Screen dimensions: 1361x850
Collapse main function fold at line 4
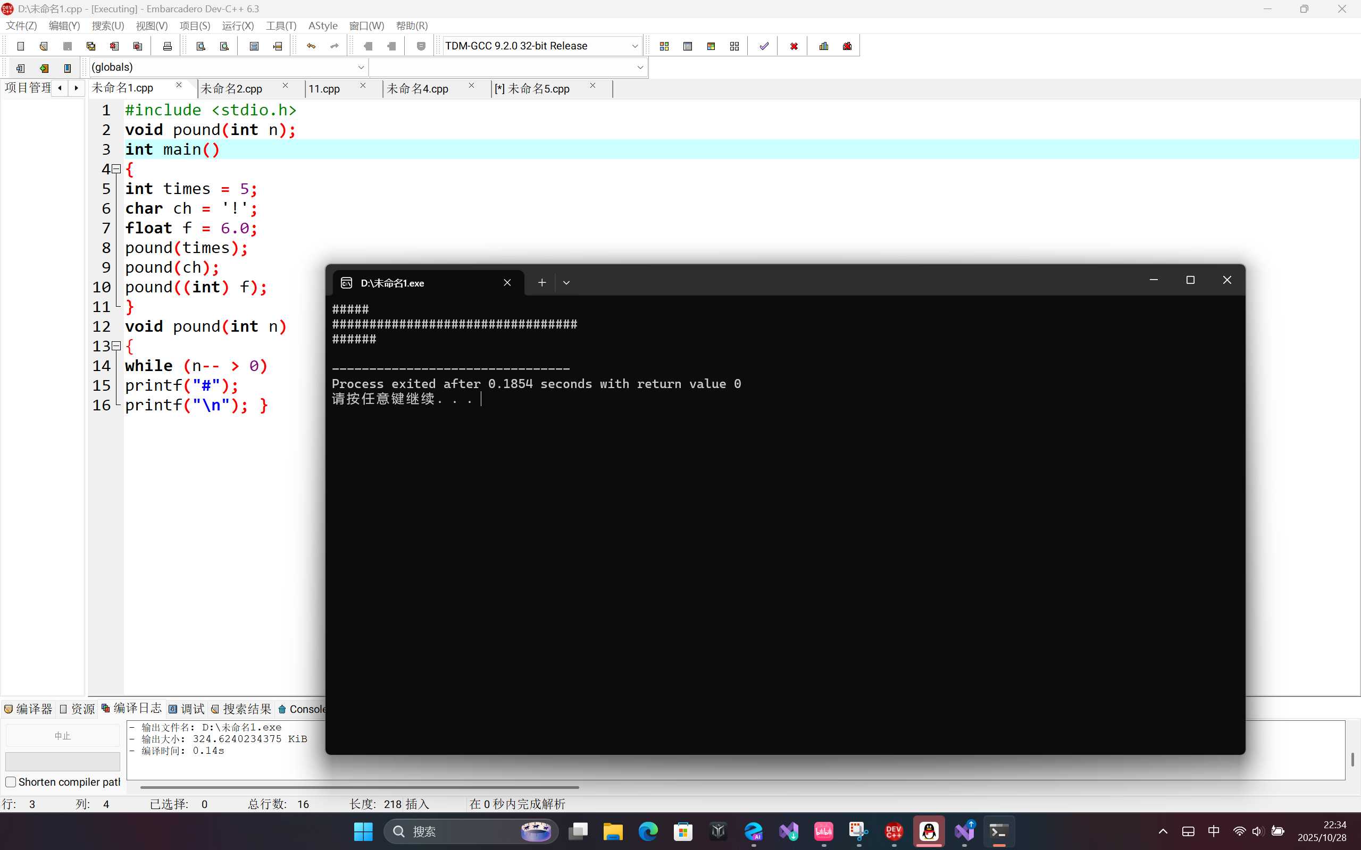point(116,169)
